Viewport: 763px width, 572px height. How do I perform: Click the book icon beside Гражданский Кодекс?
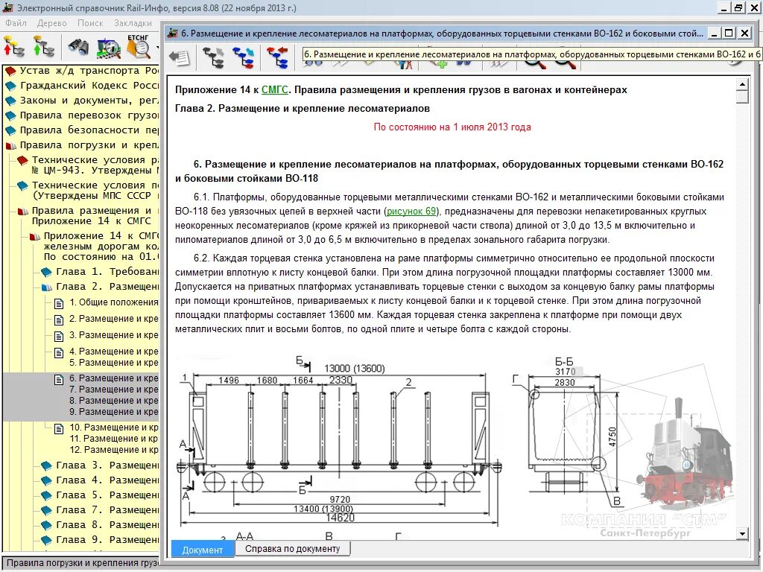(10, 86)
